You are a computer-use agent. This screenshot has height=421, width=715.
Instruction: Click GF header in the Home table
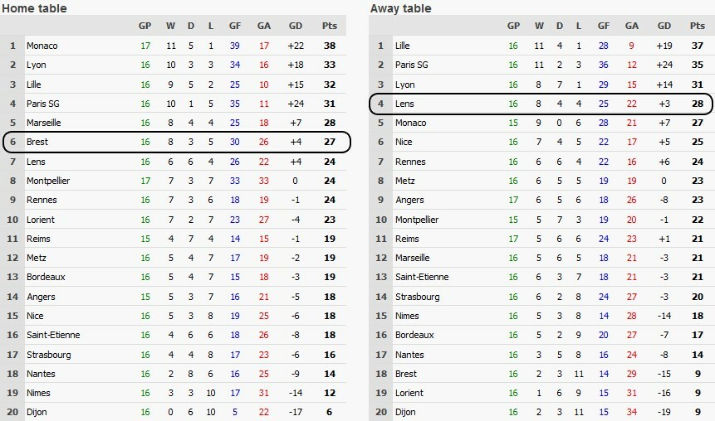tap(235, 26)
